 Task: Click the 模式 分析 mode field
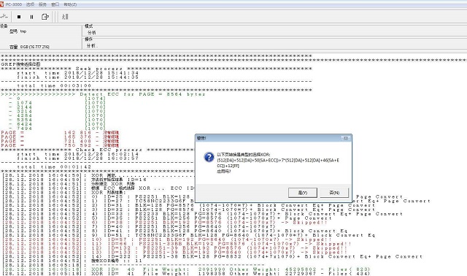tap(274, 32)
